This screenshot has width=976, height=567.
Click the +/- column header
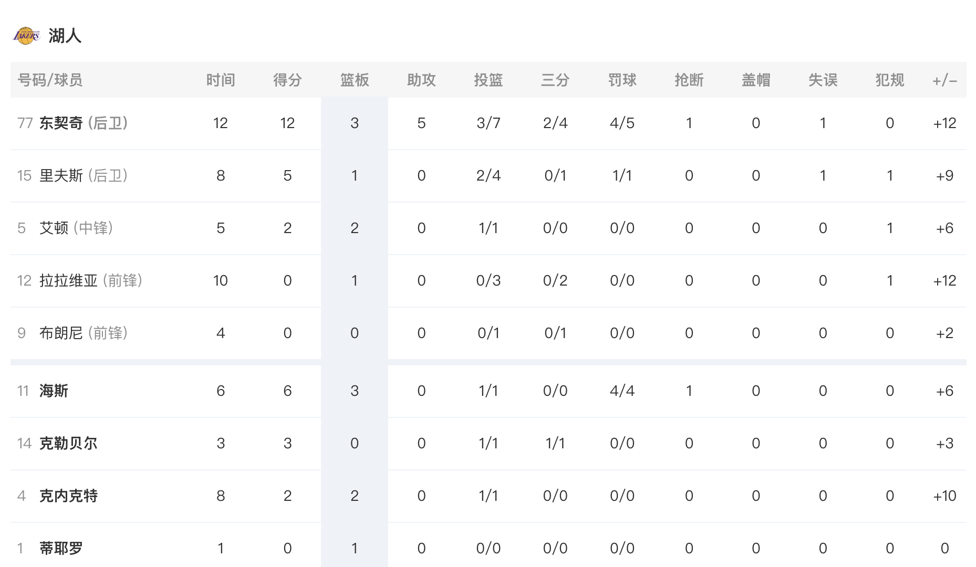coord(944,80)
